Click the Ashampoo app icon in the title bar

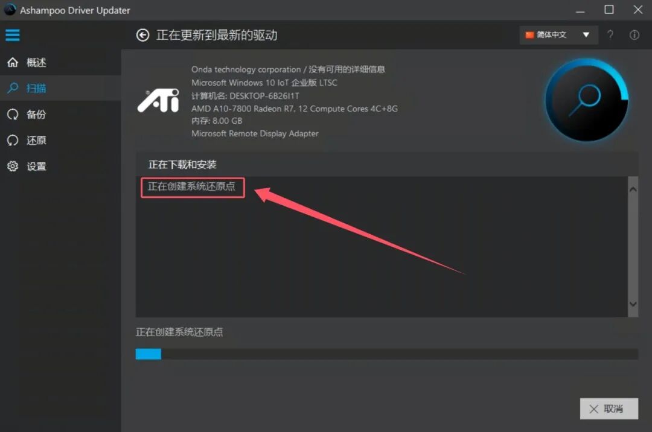(10, 10)
